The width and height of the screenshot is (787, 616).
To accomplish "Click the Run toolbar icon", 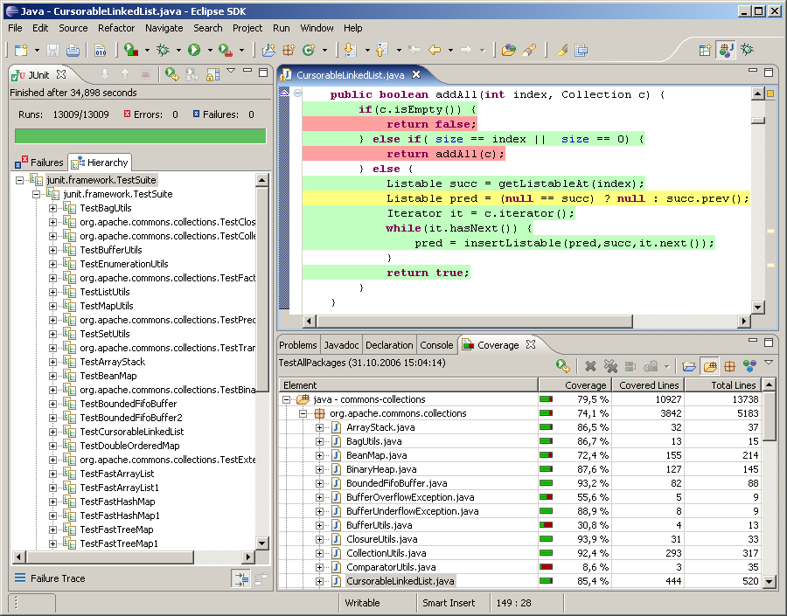I will [x=194, y=51].
